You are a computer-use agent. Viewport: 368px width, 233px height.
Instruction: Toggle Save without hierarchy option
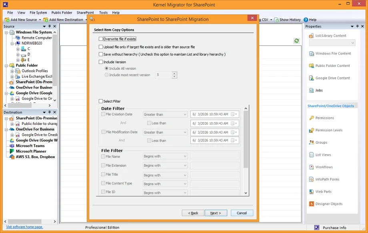(101, 54)
